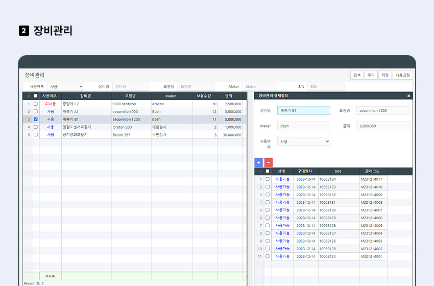Close the 장비관리 상세정보 panel
This screenshot has width=434, height=286.
pyautogui.click(x=408, y=96)
